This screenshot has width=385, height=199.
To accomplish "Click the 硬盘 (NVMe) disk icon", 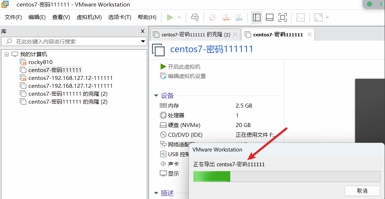I will (x=163, y=125).
